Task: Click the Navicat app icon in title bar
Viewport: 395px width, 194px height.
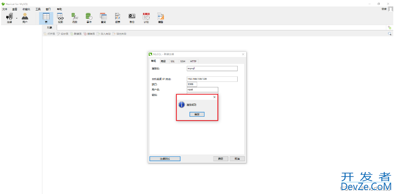Action: pos(3,4)
